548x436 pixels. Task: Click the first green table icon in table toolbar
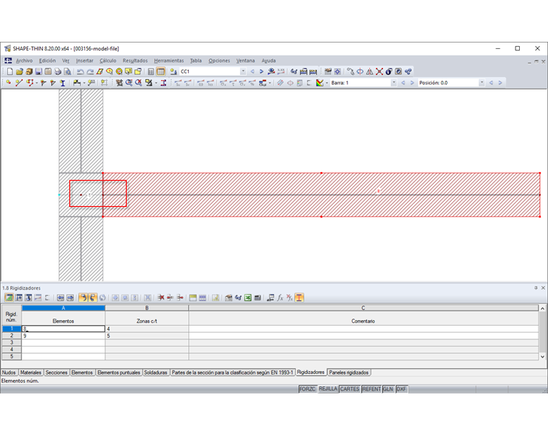[x=9, y=298]
